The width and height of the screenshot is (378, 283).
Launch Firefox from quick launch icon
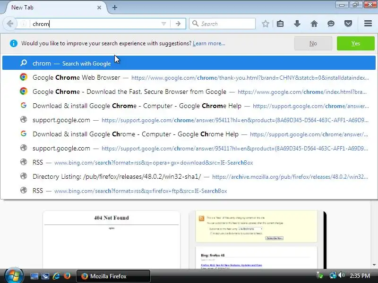pos(67,276)
